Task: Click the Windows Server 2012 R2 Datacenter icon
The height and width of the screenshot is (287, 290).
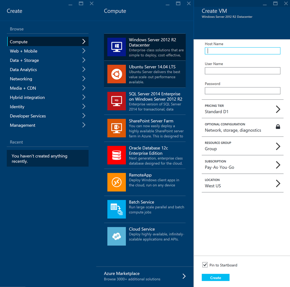Action: pyautogui.click(x=117, y=47)
